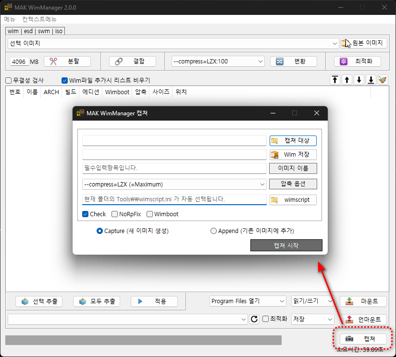Click the 선택 추출 extract selected button
Viewport: 396px width, 357px height.
coord(39,301)
